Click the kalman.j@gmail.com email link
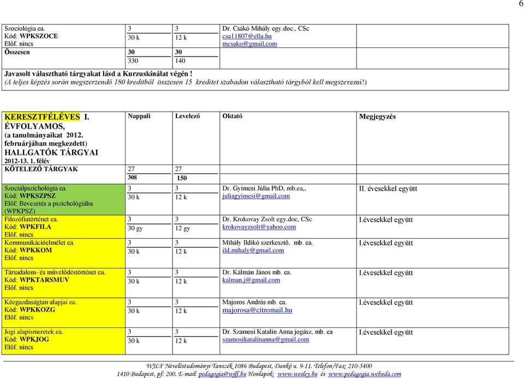The image size is (524, 378). (251, 280)
